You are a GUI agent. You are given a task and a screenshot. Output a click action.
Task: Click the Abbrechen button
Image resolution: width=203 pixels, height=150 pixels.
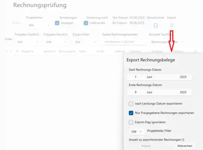[x=185, y=146]
